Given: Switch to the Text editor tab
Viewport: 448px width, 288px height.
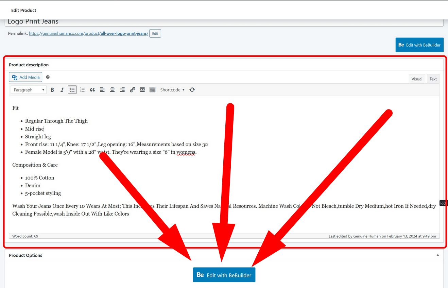Looking at the screenshot, I should click(433, 79).
